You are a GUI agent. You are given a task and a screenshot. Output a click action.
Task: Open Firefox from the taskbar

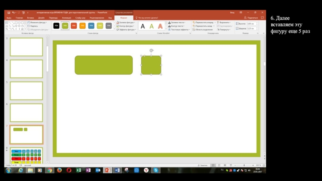tap(59, 170)
